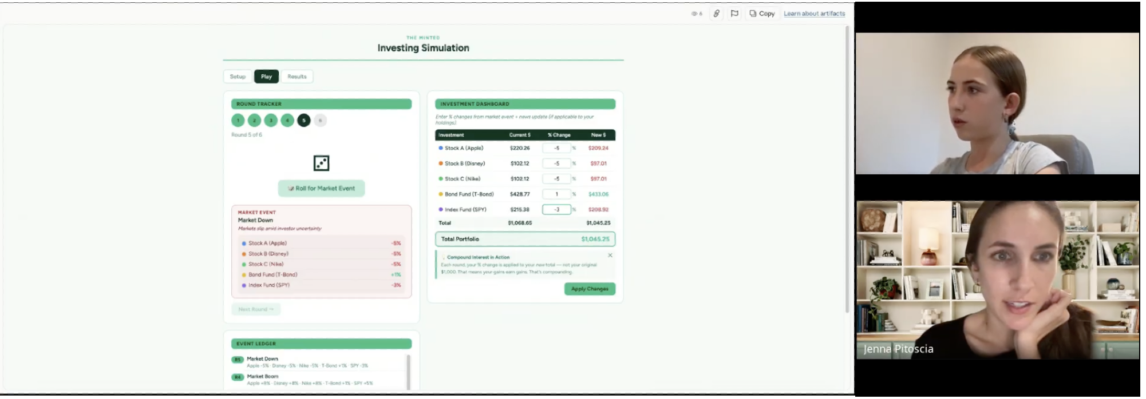
Task: Click the copy link chain icon
Action: click(716, 13)
